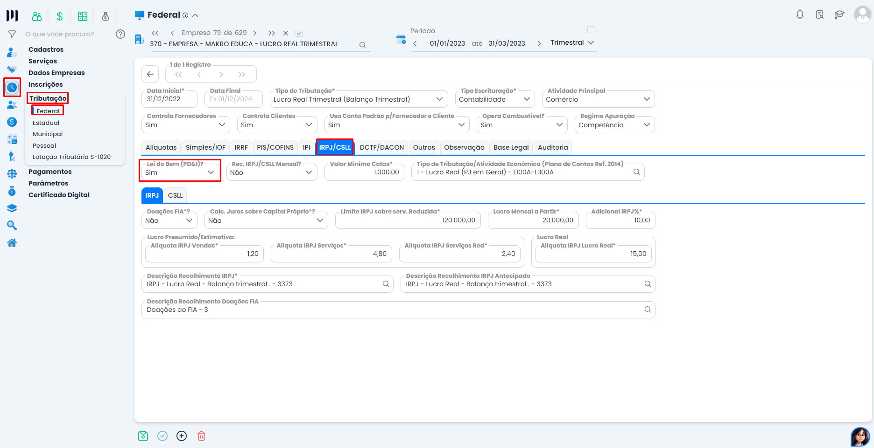
Task: Click the green save icon at bottom
Action: (143, 436)
